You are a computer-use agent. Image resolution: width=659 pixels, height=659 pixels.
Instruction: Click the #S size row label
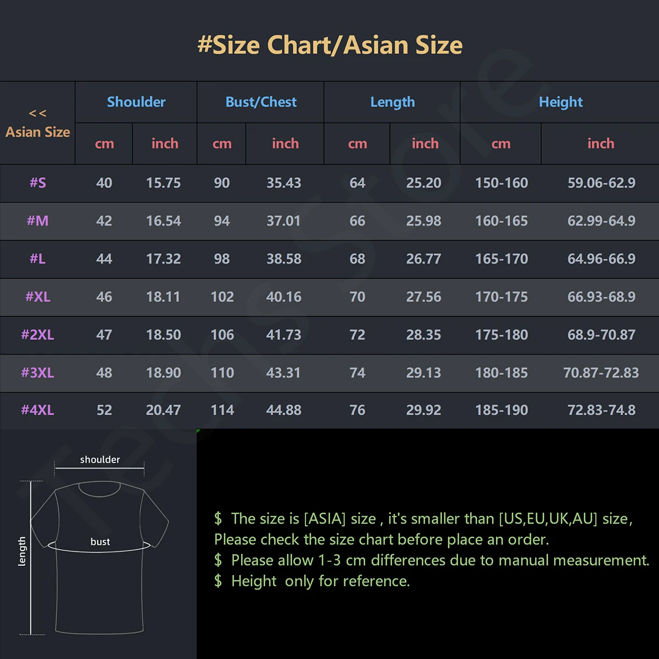[x=38, y=183]
